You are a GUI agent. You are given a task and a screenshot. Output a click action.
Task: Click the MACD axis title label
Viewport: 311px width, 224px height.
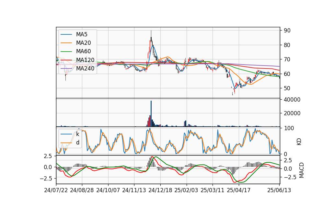coord(302,170)
